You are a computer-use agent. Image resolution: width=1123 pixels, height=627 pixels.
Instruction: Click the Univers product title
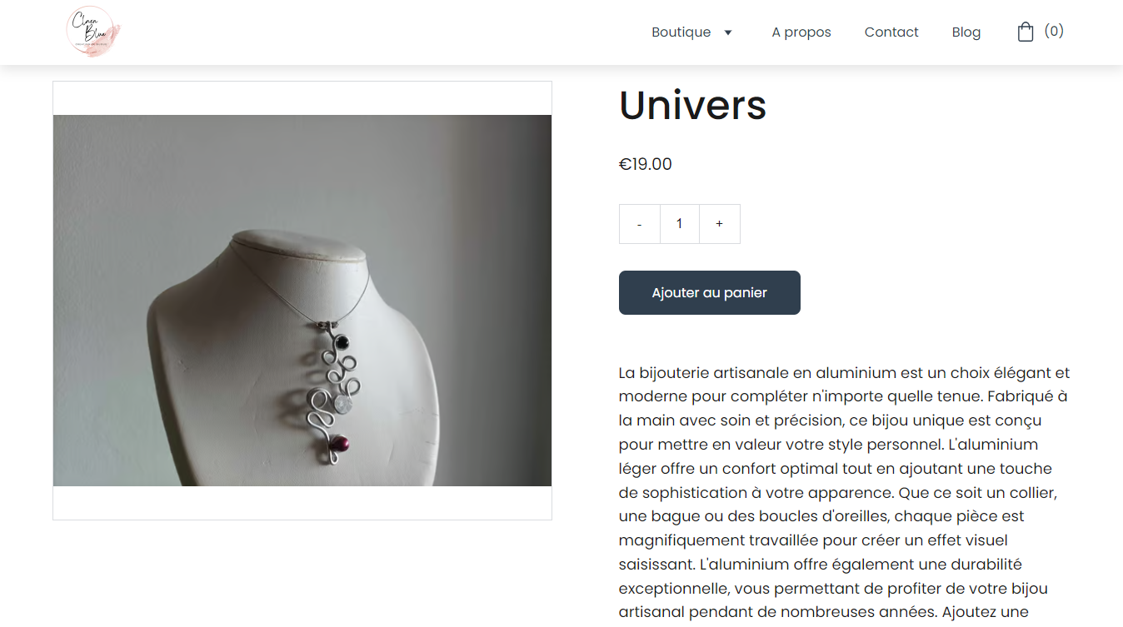[x=692, y=105]
